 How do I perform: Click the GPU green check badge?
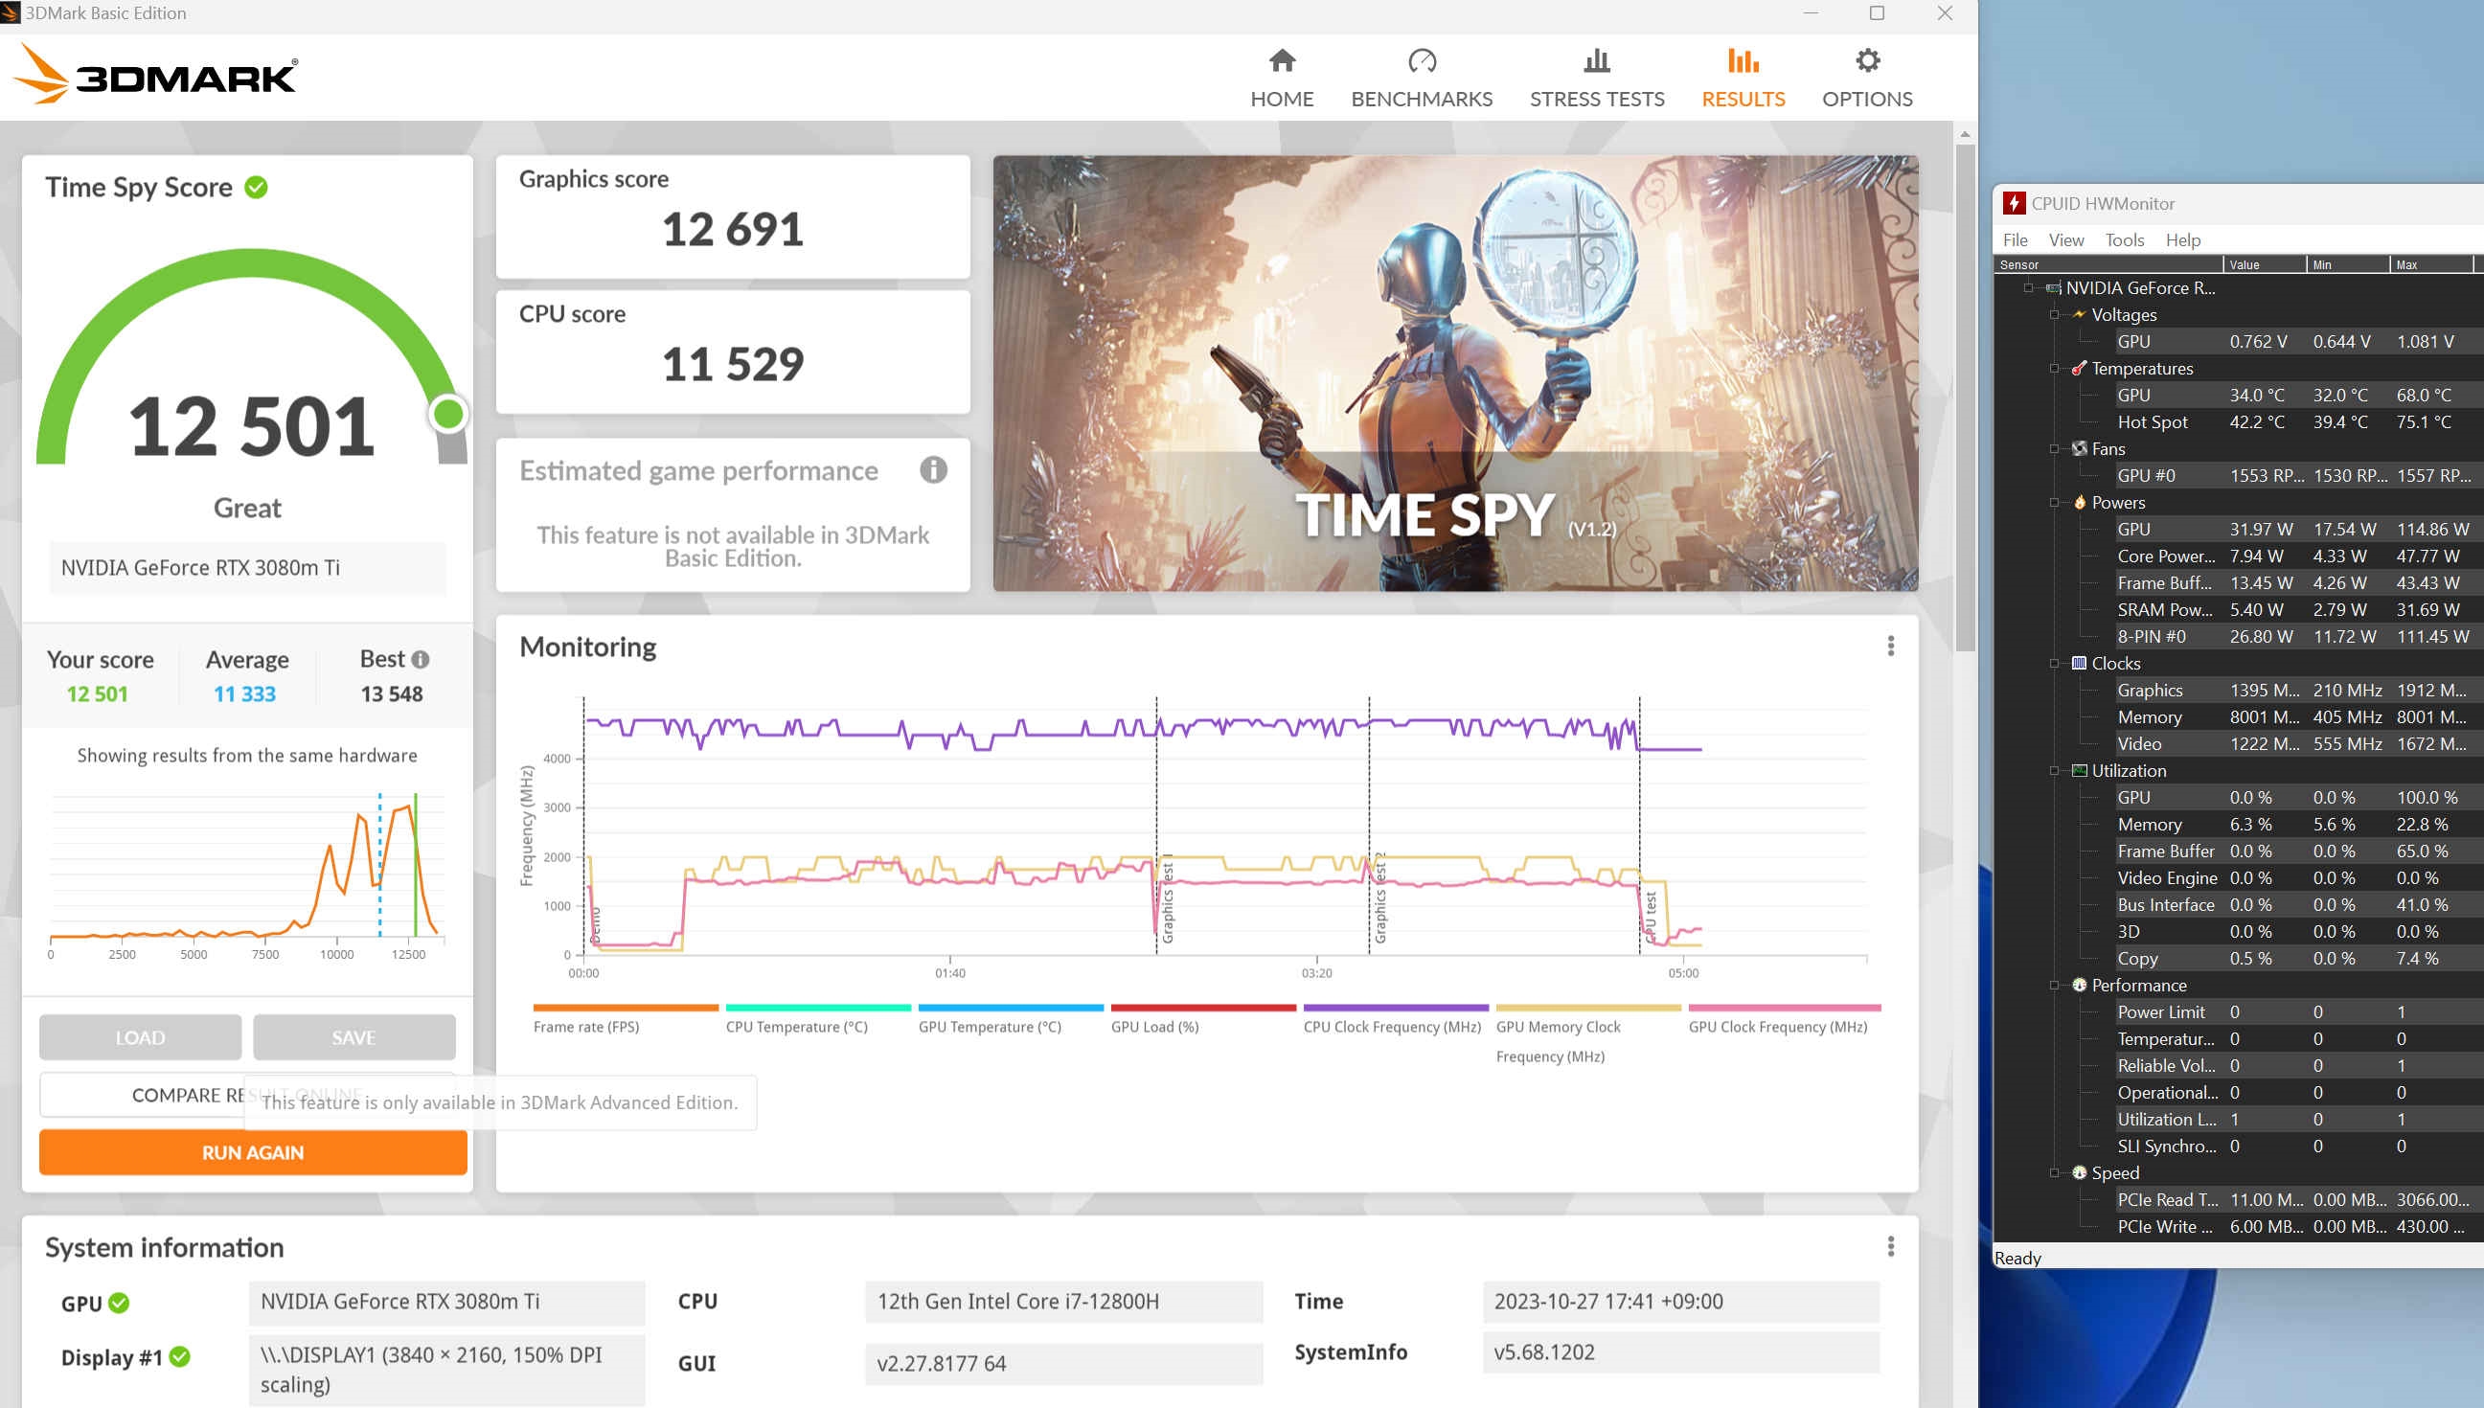[119, 1303]
